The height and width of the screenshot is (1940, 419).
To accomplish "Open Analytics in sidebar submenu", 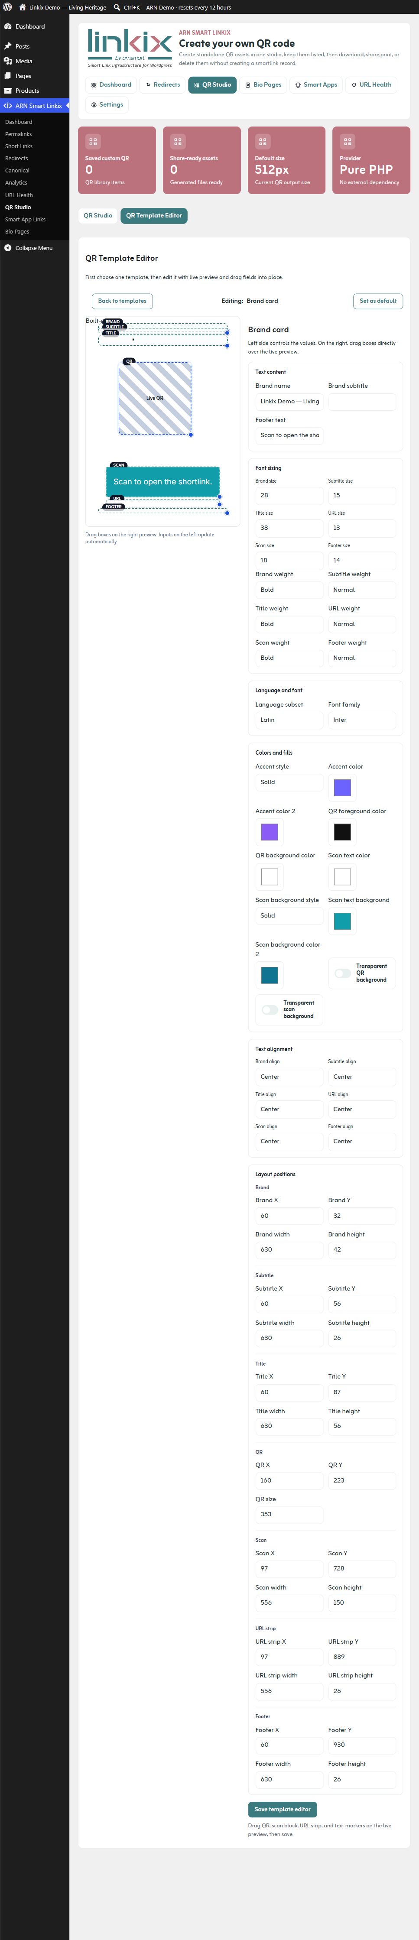I will point(16,182).
